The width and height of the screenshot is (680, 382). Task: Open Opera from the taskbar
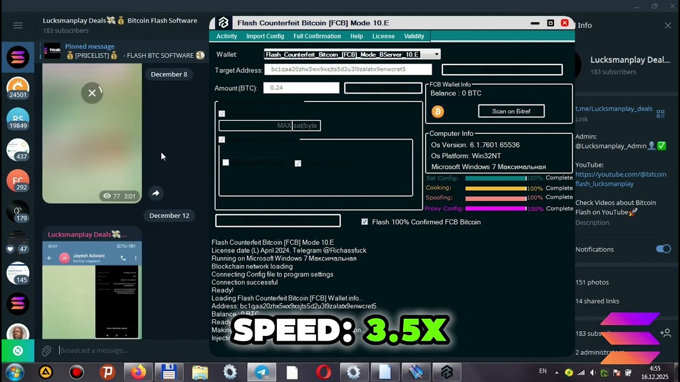pos(323,372)
